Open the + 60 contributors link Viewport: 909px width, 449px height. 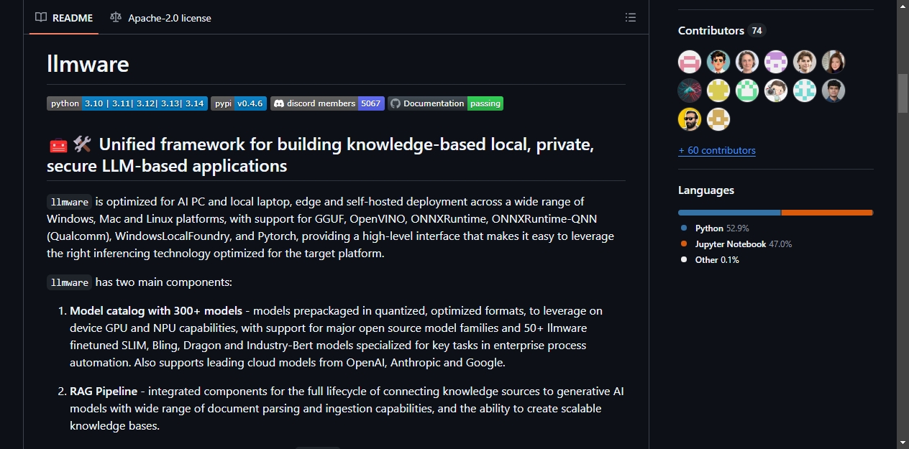point(717,150)
